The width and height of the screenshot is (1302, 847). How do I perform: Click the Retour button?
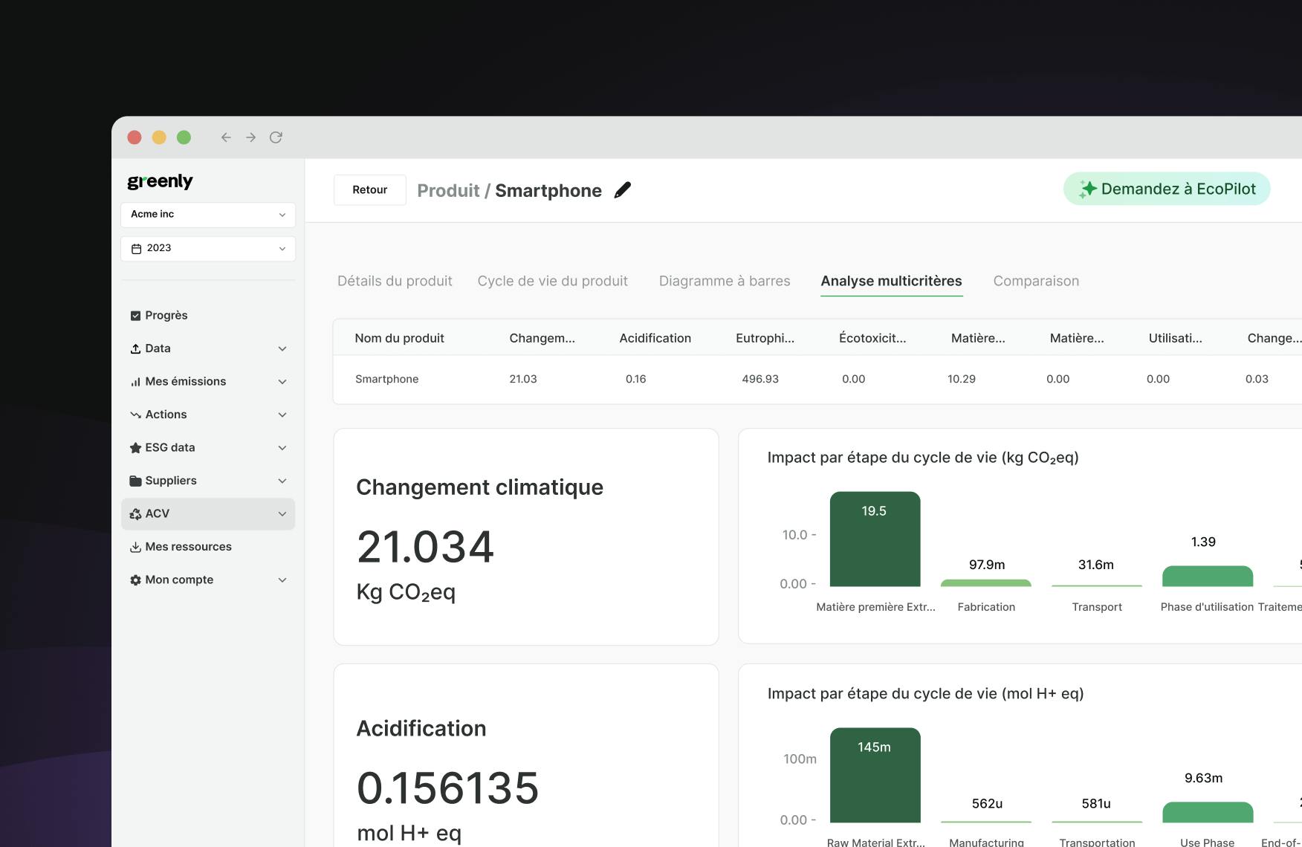click(x=369, y=190)
